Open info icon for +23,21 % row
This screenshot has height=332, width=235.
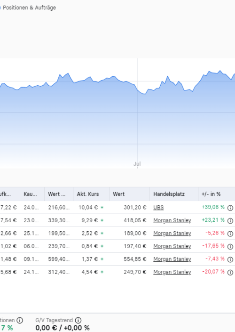pyautogui.click(x=230, y=221)
